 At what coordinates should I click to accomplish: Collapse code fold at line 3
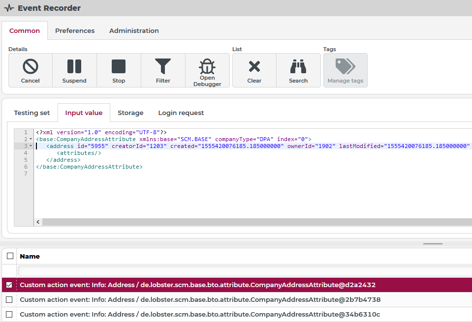[x=31, y=146]
